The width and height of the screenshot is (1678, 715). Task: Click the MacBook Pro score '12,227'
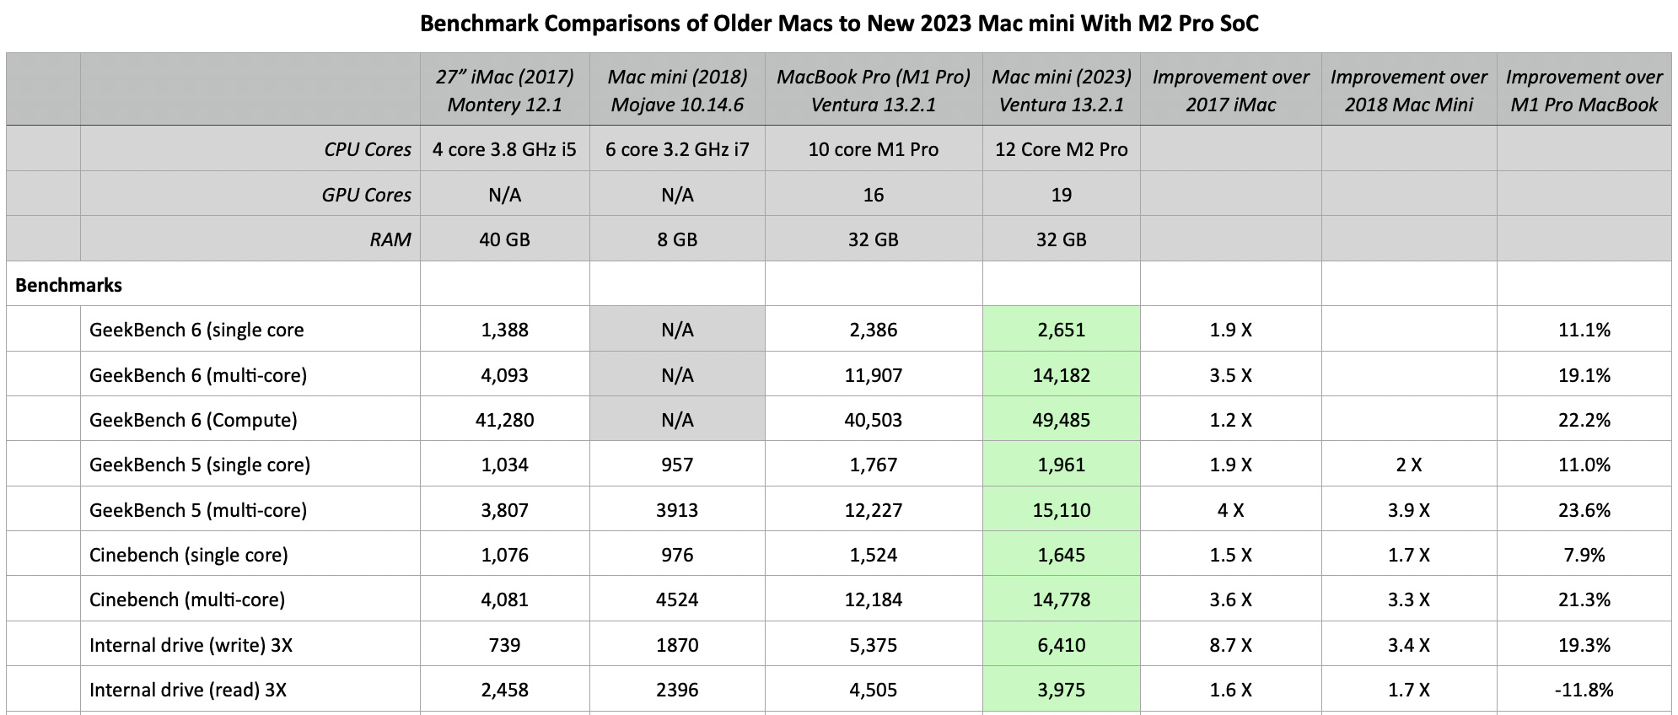pyautogui.click(x=874, y=510)
